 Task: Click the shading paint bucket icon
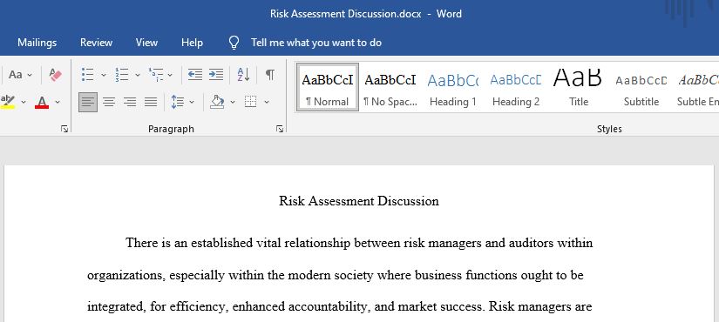tap(217, 102)
